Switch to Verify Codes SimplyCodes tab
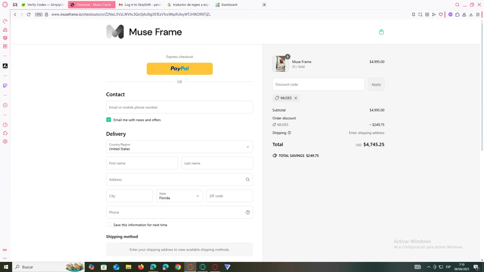 click(43, 5)
